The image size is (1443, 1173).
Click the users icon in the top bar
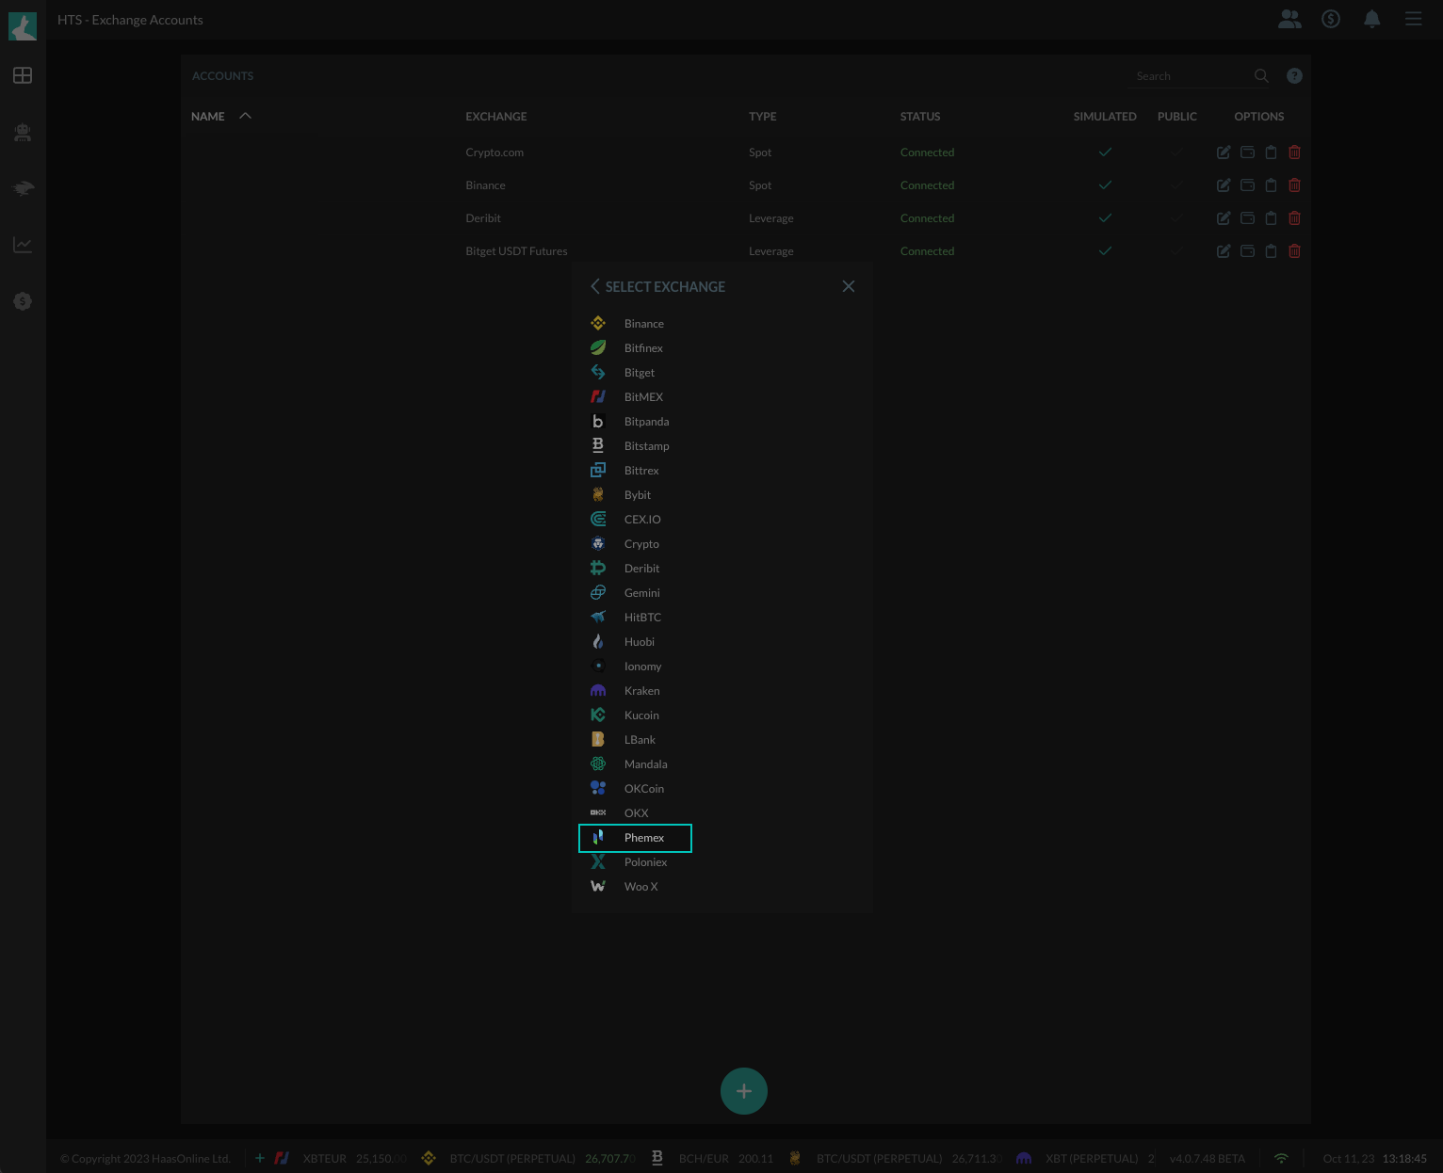click(x=1289, y=18)
